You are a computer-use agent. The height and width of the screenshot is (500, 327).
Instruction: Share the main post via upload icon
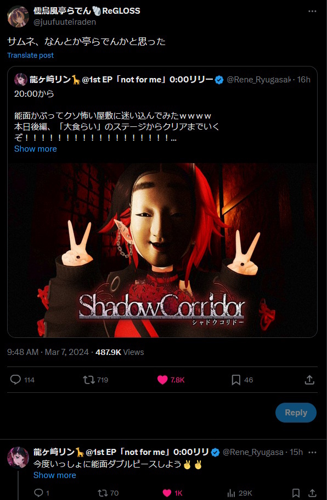[x=309, y=380]
